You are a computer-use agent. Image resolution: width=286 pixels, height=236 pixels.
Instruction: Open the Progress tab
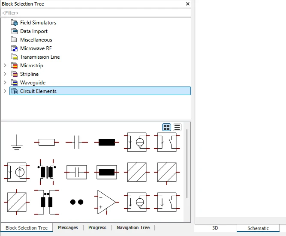click(x=97, y=227)
